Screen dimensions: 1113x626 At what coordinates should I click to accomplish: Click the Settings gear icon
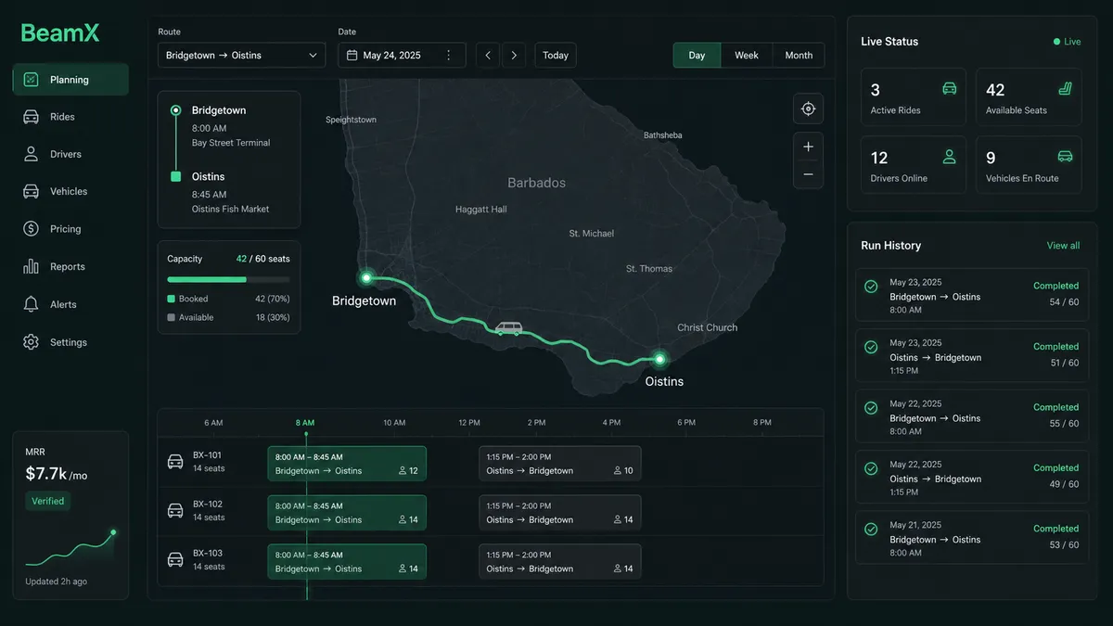tap(31, 342)
